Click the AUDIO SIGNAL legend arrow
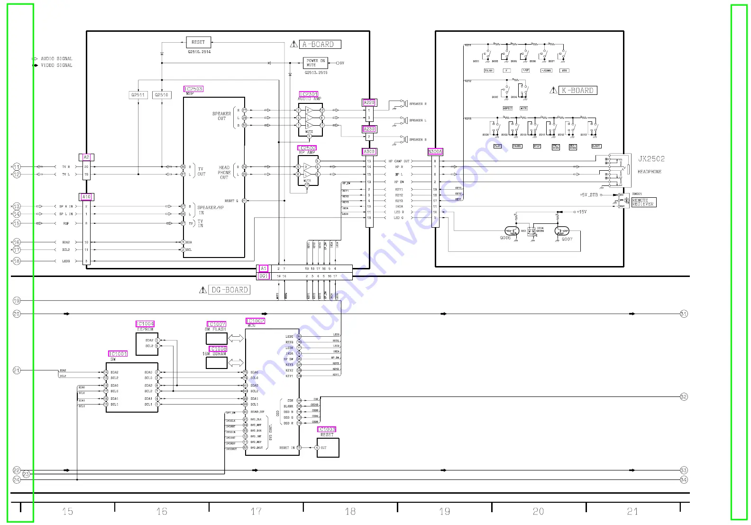The height and width of the screenshot is (525, 751). click(x=35, y=59)
